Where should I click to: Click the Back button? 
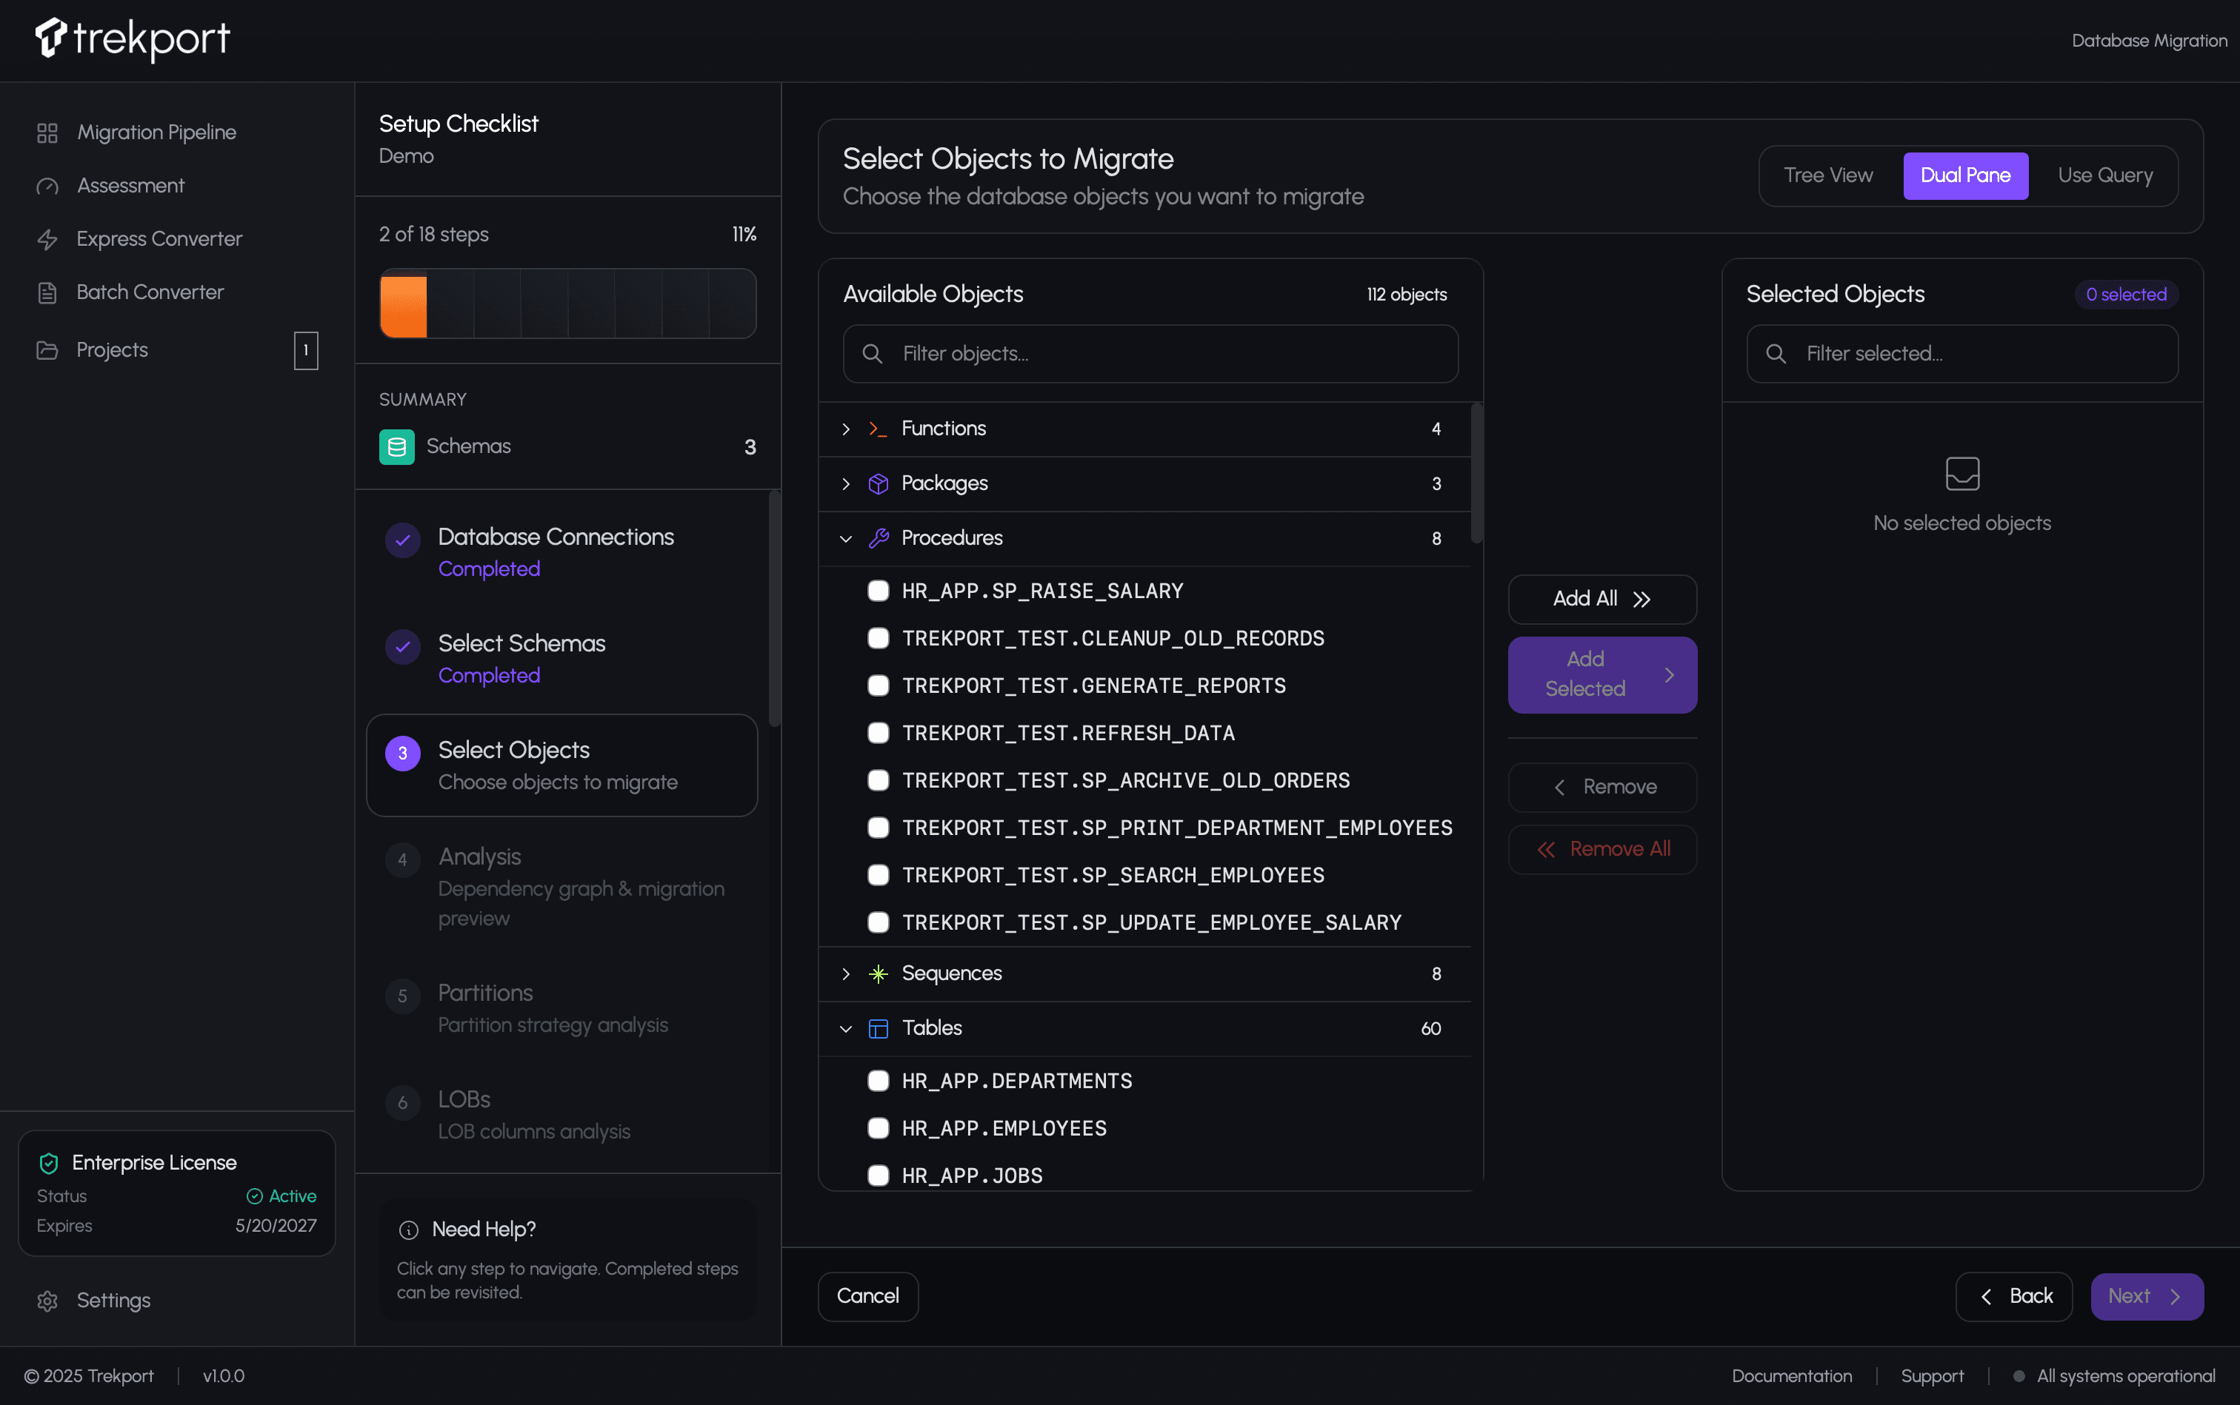pos(2013,1296)
